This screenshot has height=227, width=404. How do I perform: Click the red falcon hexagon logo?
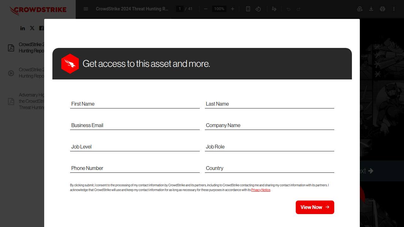coord(70,64)
